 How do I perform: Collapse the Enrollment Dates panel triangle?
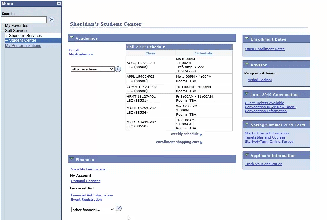point(247,38)
